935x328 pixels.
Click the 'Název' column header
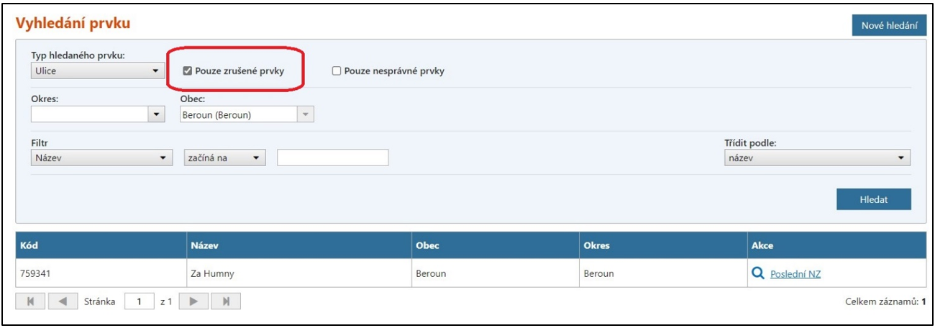point(205,245)
